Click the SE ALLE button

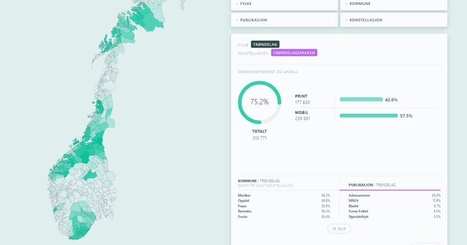coord(339,228)
